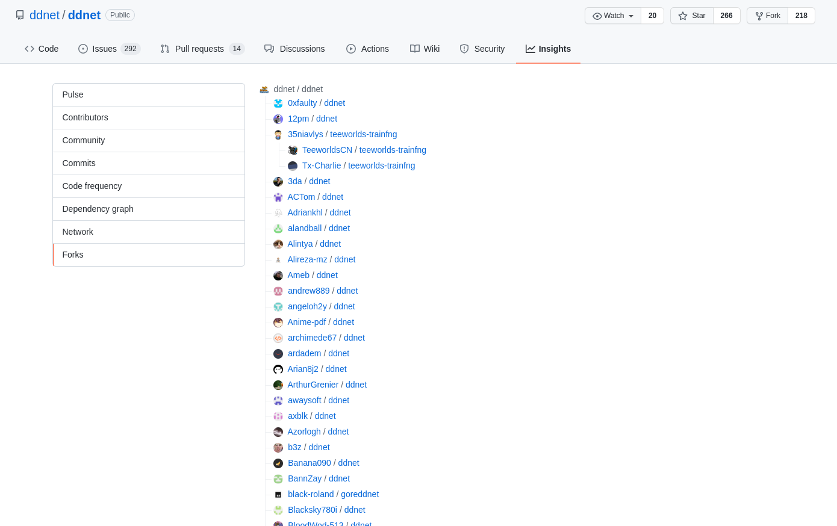
Task: Click the Azorlogh avatar icon
Action: [278, 432]
